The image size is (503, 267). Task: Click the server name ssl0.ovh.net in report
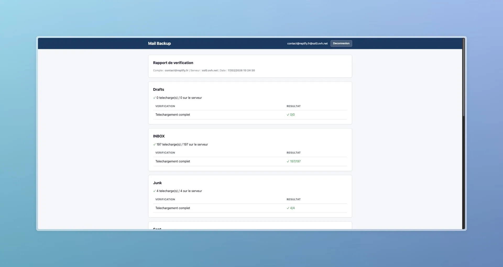click(210, 71)
